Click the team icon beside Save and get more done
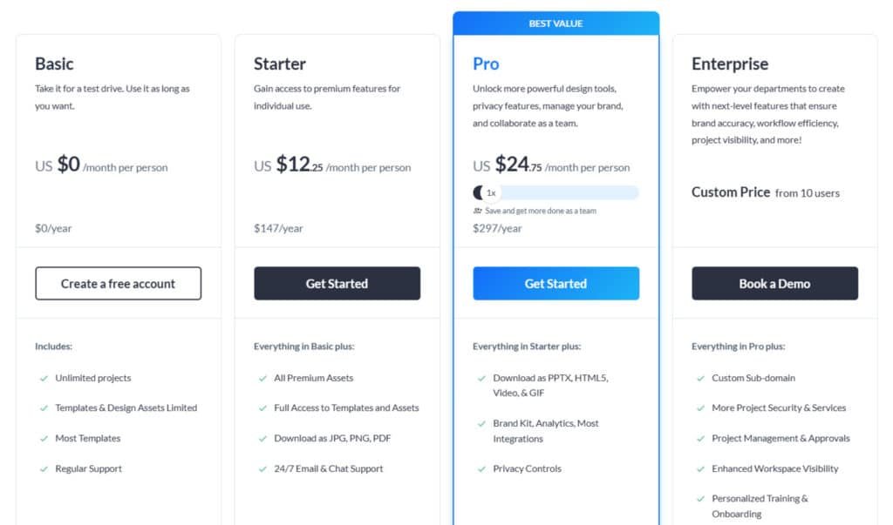The height and width of the screenshot is (525, 893). (478, 211)
